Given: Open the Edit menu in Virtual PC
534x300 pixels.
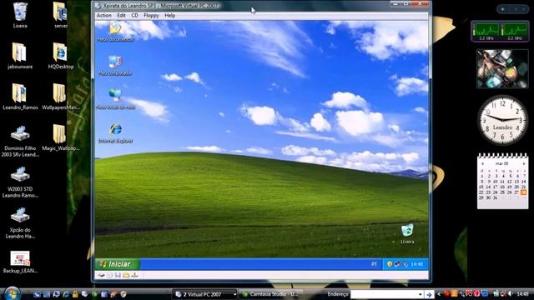Looking at the screenshot, I should [121, 16].
